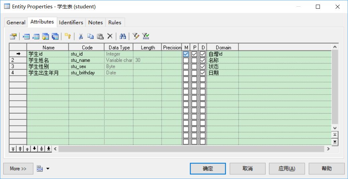Click the Add Data Items icon
This screenshot has width=348, height=179.
[x=46, y=36]
